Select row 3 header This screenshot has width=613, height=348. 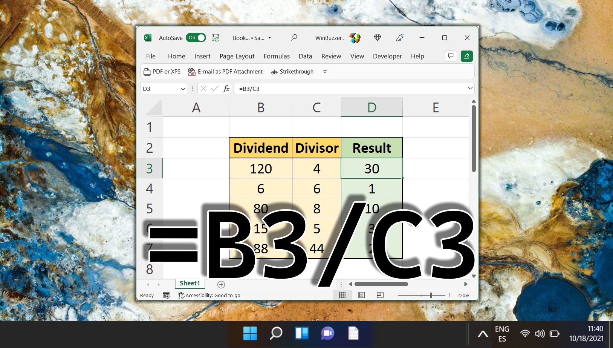[150, 168]
